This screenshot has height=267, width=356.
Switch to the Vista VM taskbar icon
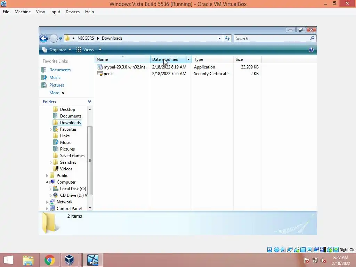click(x=92, y=260)
